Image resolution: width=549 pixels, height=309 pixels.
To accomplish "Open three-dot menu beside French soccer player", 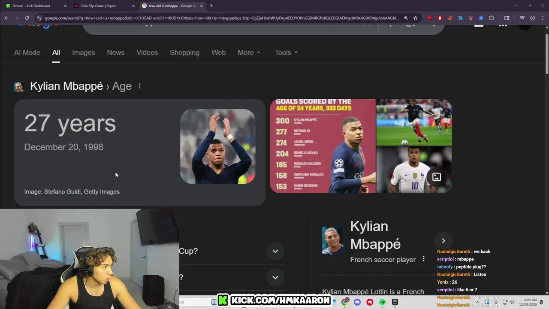I will 423,259.
